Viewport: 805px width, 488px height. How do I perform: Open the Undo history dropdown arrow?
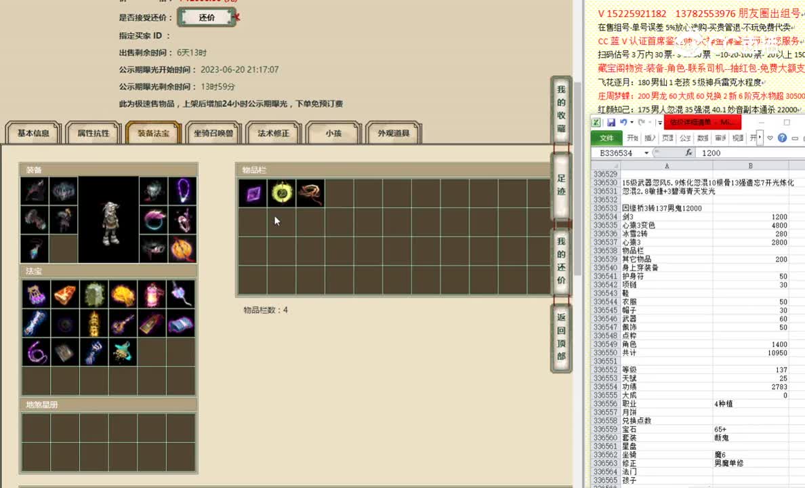631,122
